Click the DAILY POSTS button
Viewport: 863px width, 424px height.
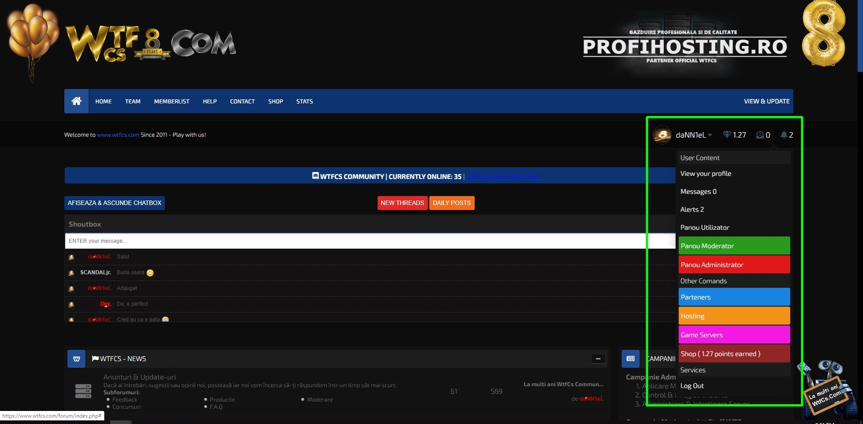tap(451, 203)
